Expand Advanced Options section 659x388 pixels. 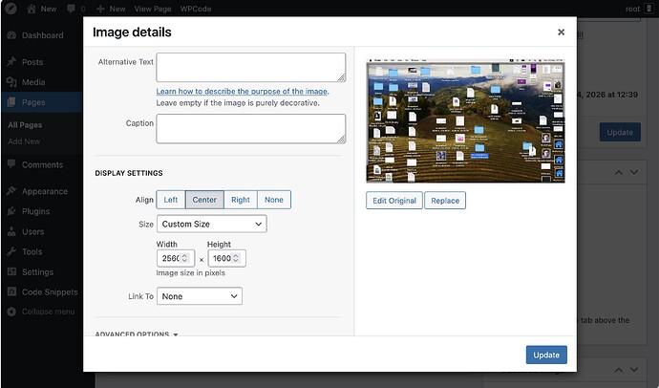pyautogui.click(x=137, y=334)
